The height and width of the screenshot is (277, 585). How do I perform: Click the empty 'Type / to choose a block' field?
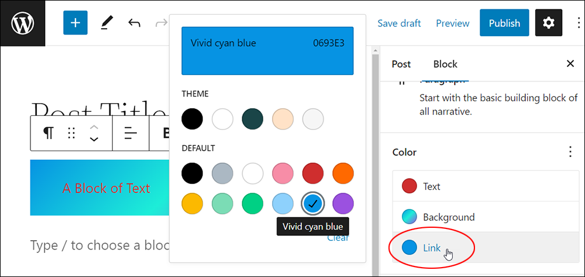click(x=99, y=245)
